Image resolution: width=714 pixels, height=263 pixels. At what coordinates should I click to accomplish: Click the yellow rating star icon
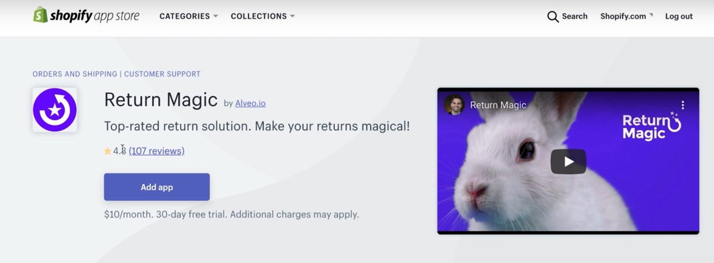pos(108,151)
